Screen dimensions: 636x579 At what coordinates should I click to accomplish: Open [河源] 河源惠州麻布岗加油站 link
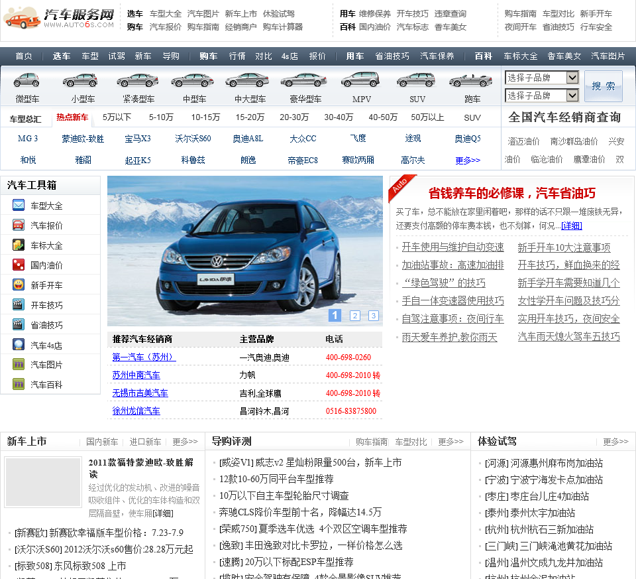point(544,463)
